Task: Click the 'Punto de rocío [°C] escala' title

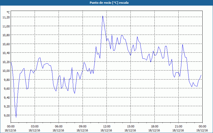Action: pyautogui.click(x=109, y=3)
